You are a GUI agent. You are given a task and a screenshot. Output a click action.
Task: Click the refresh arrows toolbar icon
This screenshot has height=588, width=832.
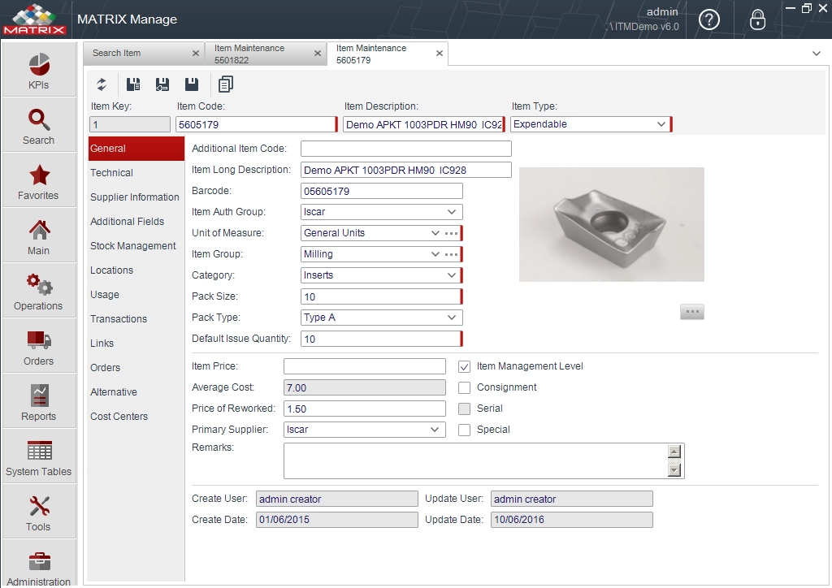click(x=102, y=84)
